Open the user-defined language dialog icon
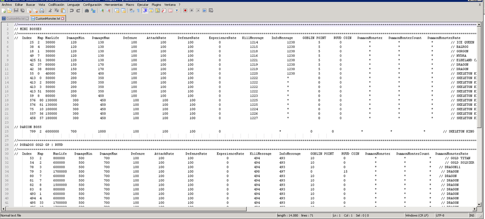Screen dimensions: 485x219 (x=151, y=11)
